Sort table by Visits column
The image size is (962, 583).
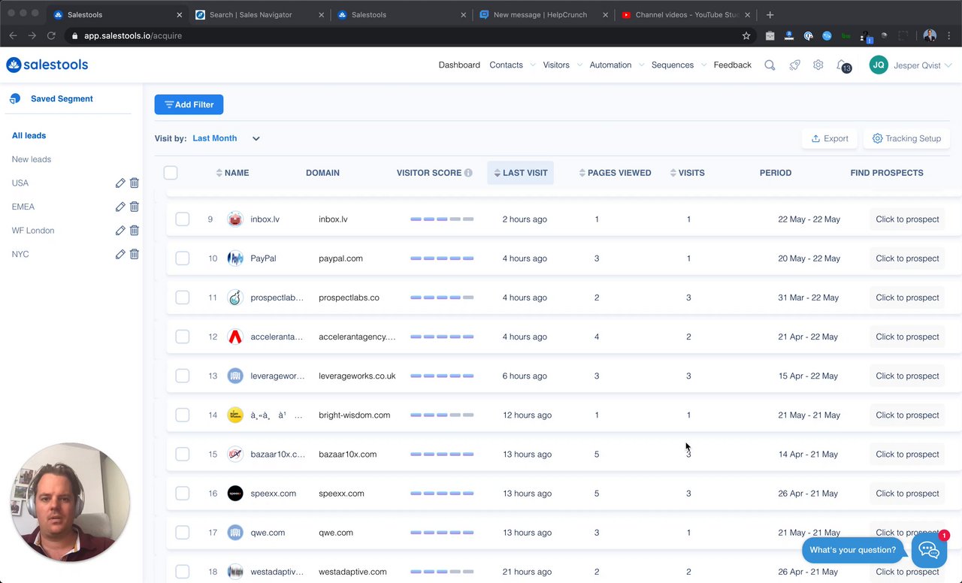pos(687,173)
